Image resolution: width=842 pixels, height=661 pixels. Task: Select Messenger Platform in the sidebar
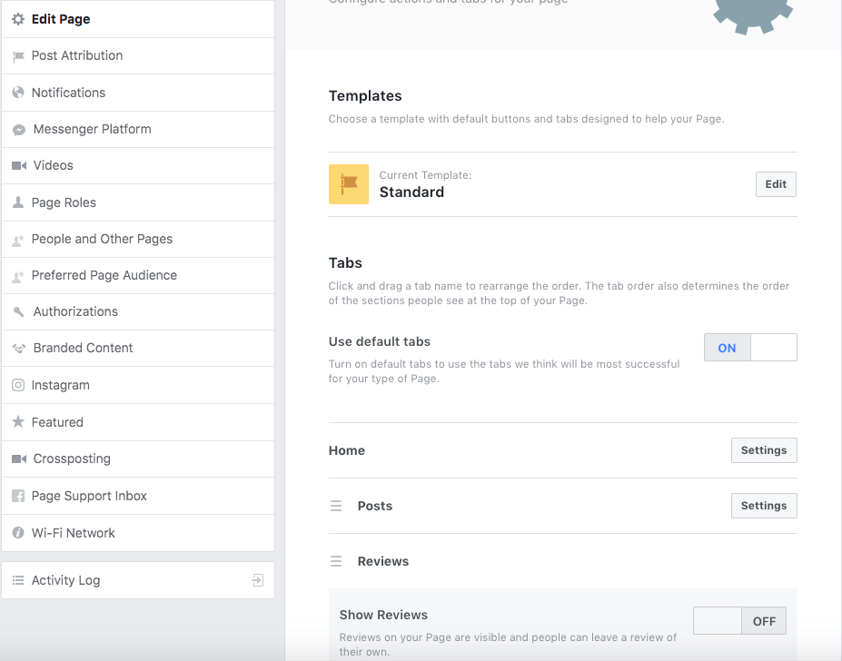point(138,130)
